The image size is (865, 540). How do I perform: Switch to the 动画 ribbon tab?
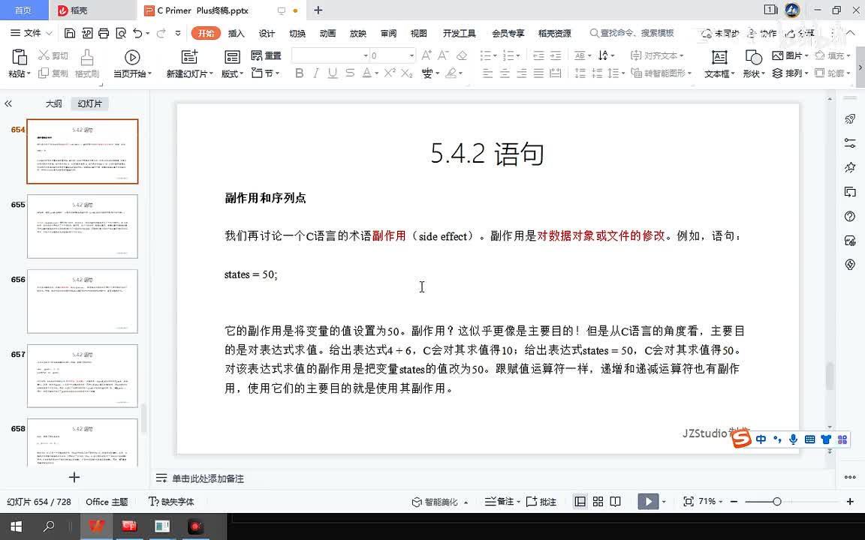click(327, 33)
